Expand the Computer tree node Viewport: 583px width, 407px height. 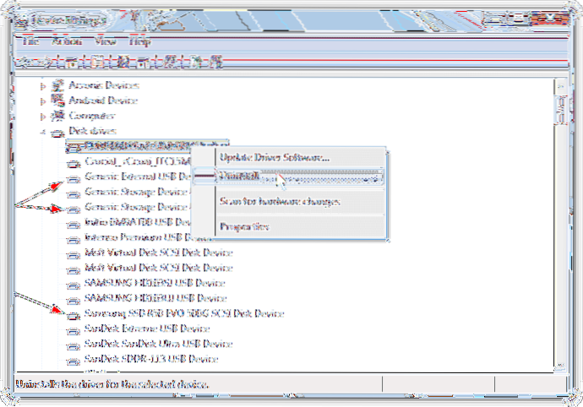[42, 116]
